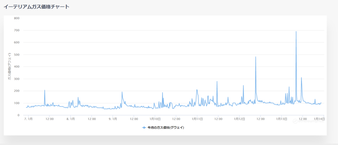Click the 7. 1月 x-axis label

coord(28,119)
